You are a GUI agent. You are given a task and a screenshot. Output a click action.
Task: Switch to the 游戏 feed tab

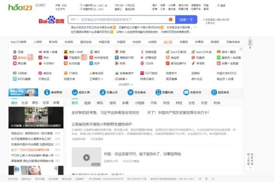tap(112, 103)
